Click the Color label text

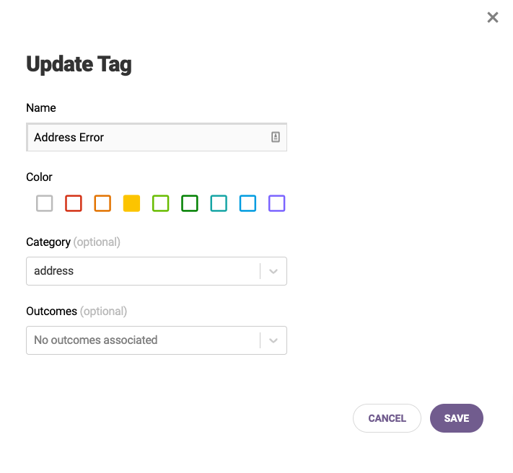(x=39, y=177)
